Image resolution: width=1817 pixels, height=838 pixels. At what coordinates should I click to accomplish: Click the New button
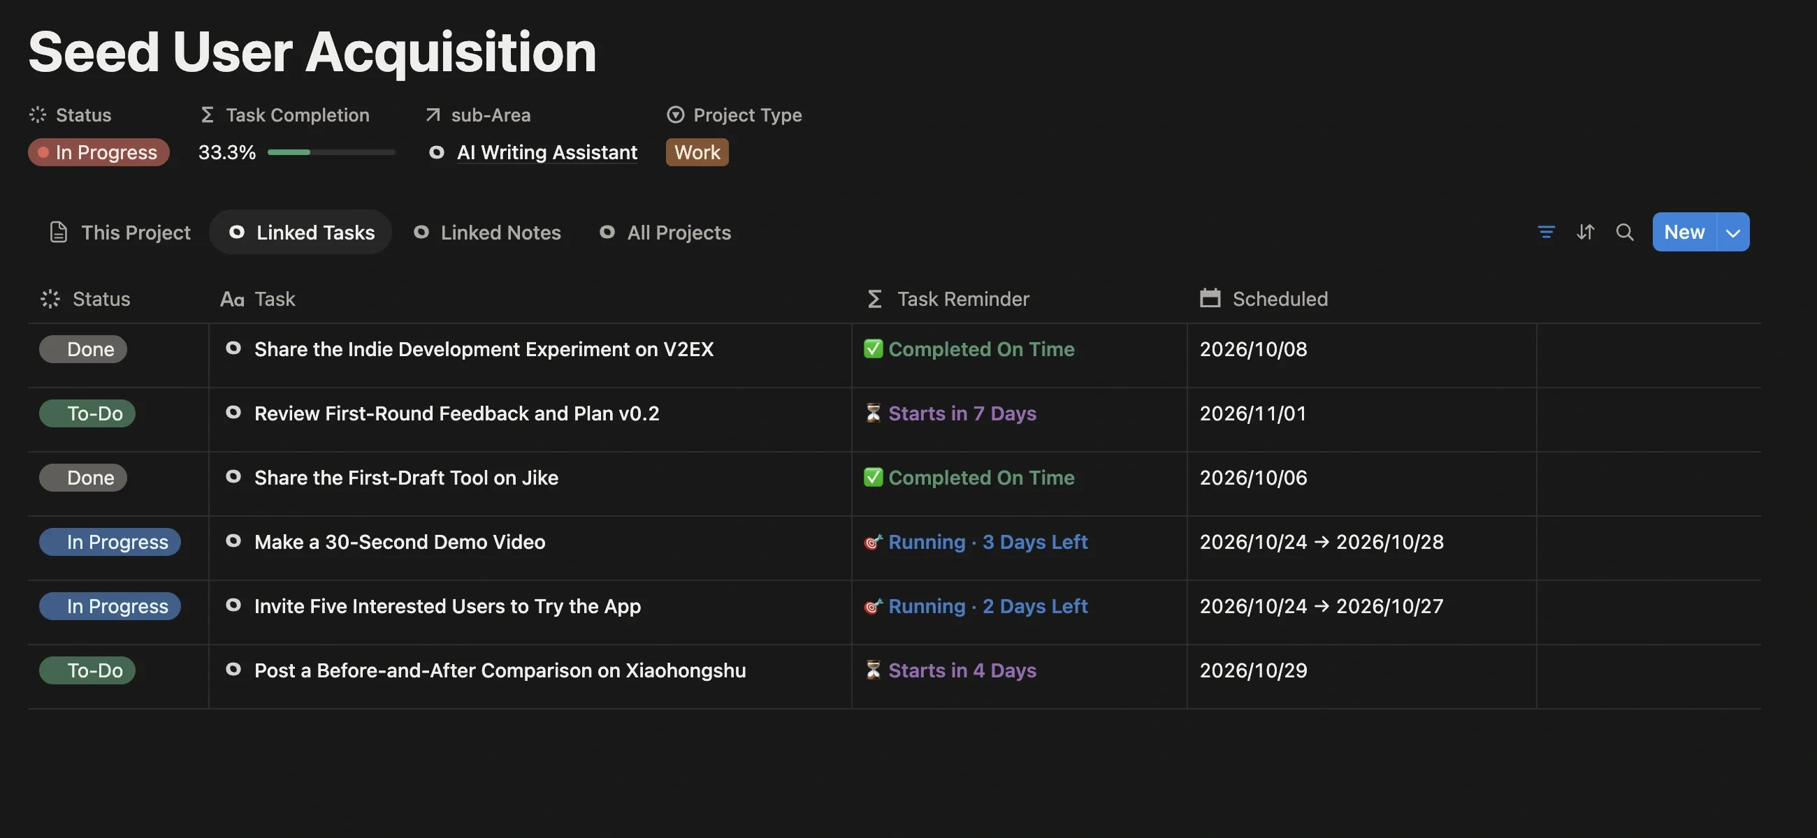coord(1684,232)
